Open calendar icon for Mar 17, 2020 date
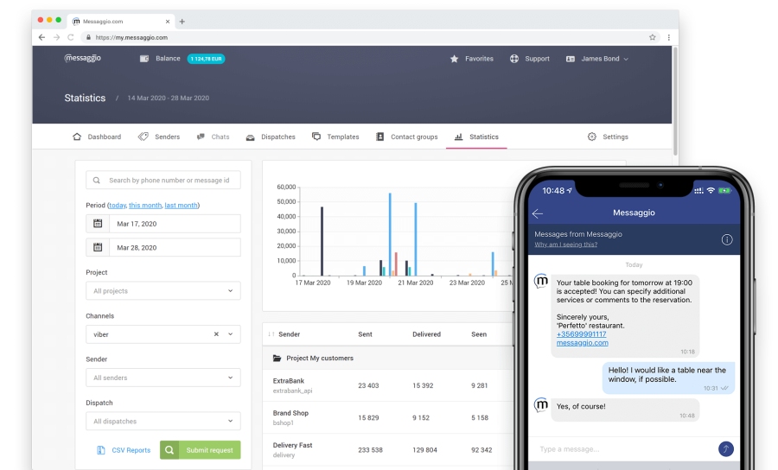 [x=98, y=224]
